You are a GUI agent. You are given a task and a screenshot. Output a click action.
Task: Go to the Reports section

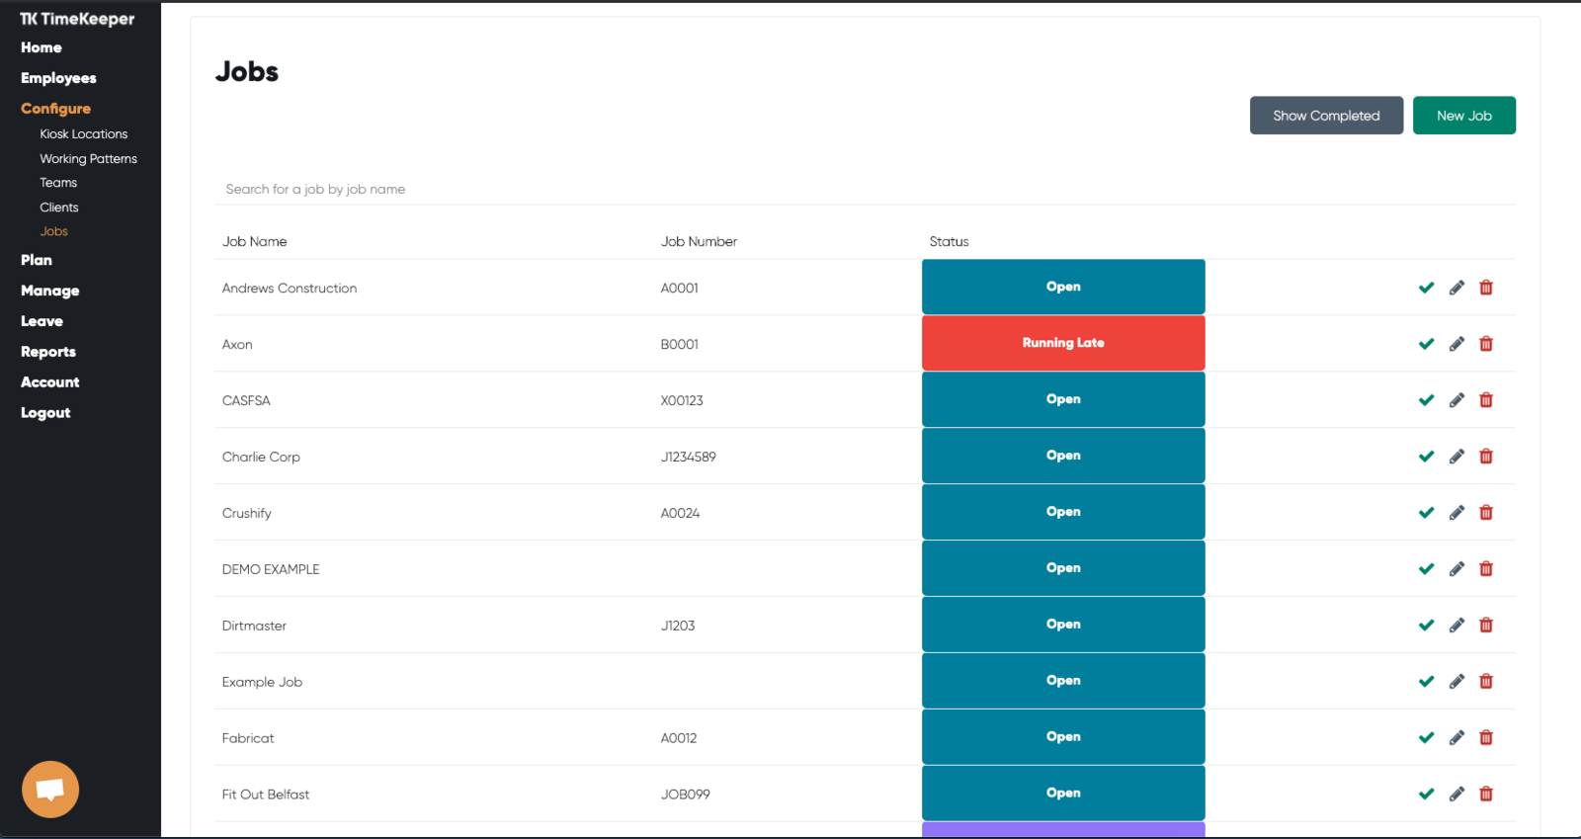(x=48, y=352)
